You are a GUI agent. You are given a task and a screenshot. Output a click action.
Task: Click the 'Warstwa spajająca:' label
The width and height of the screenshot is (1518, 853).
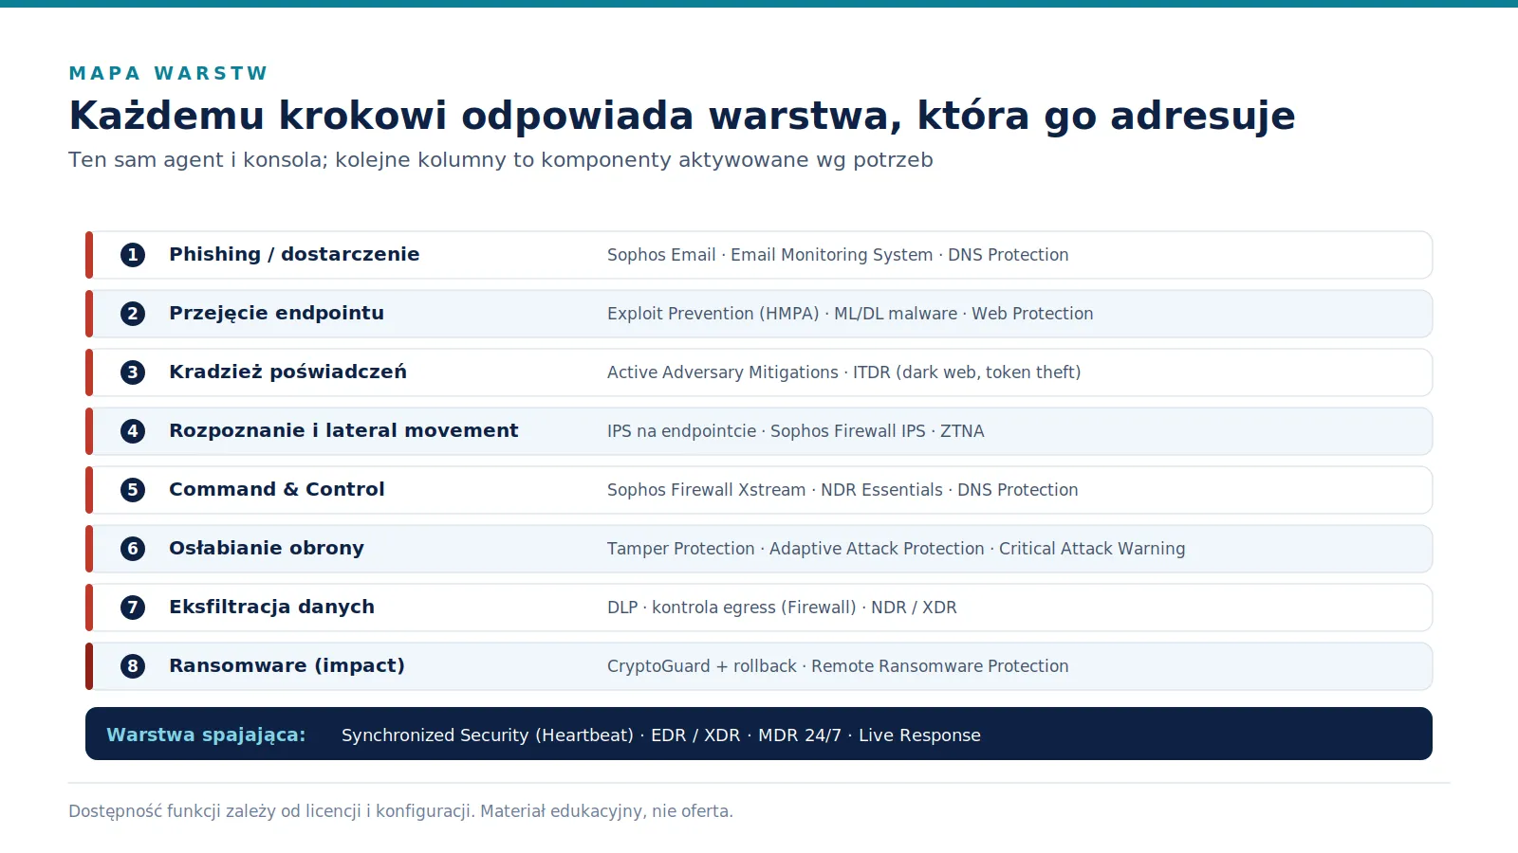(x=206, y=735)
